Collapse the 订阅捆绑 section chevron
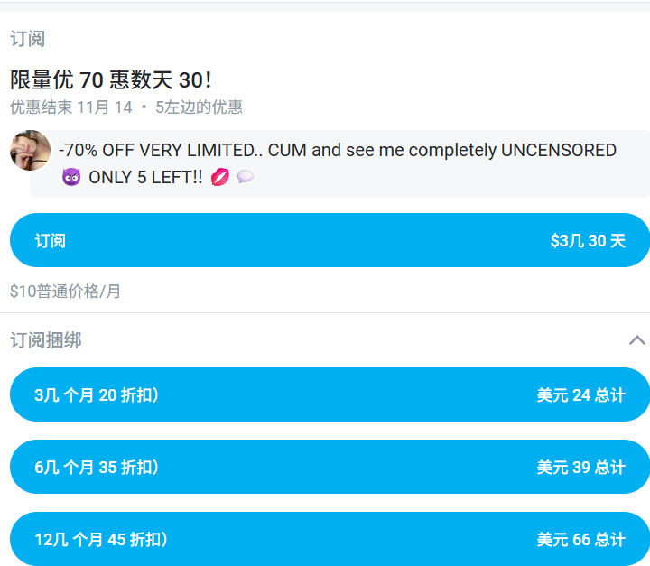Image resolution: width=650 pixels, height=566 pixels. click(636, 340)
